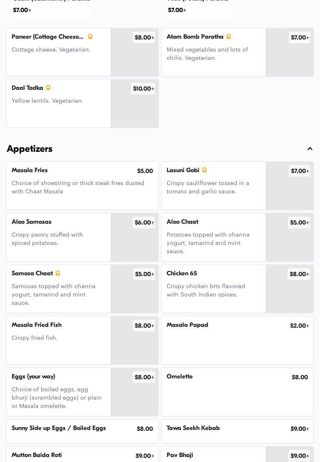Open Sunny Side up Eggs item
Viewport: 320px width, 462px height.
(x=82, y=431)
